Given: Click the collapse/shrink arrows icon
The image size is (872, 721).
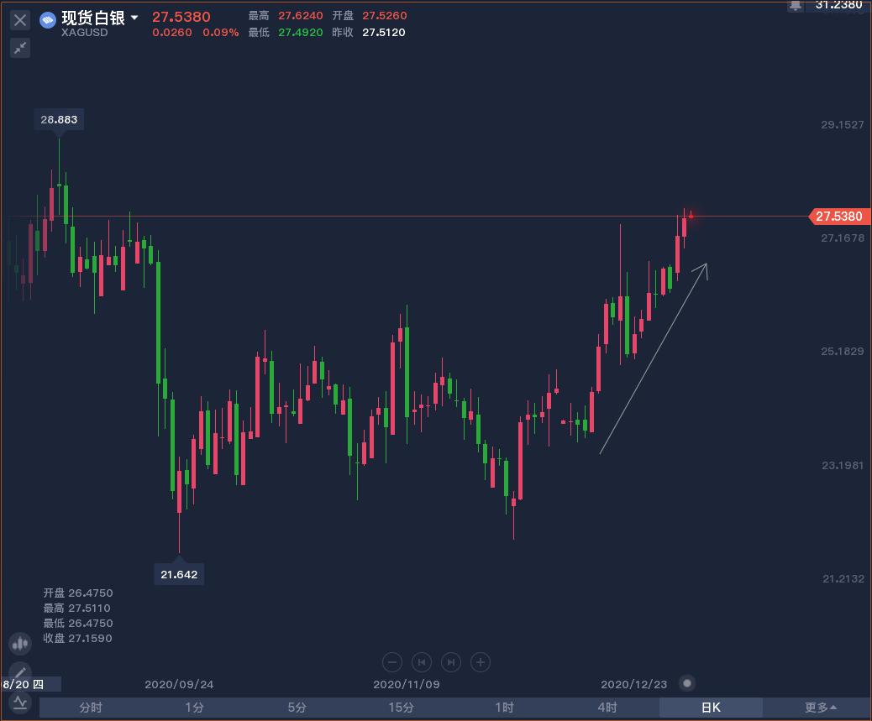Looking at the screenshot, I should (x=20, y=49).
